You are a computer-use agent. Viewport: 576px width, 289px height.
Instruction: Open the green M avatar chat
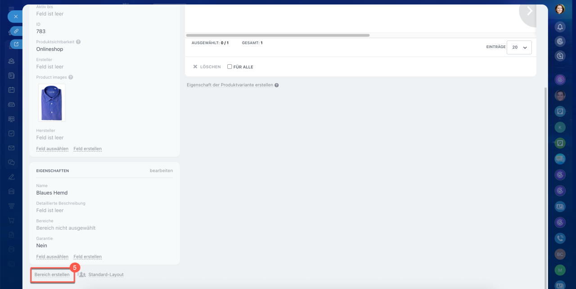click(x=560, y=270)
